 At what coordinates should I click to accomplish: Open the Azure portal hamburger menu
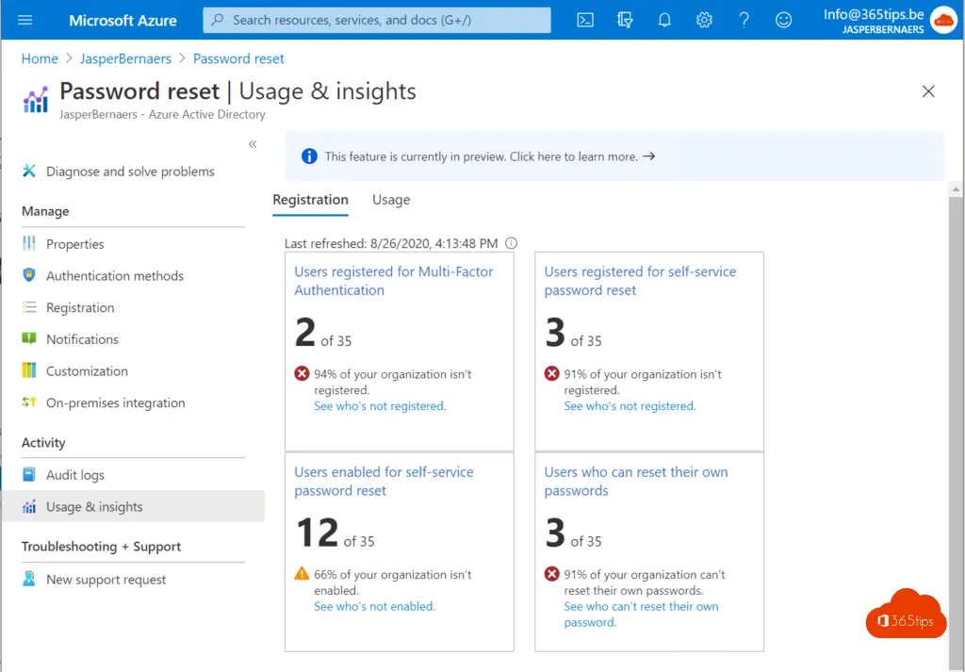[x=25, y=20]
